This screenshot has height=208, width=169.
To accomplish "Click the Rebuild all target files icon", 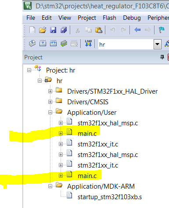I will tap(53, 44).
